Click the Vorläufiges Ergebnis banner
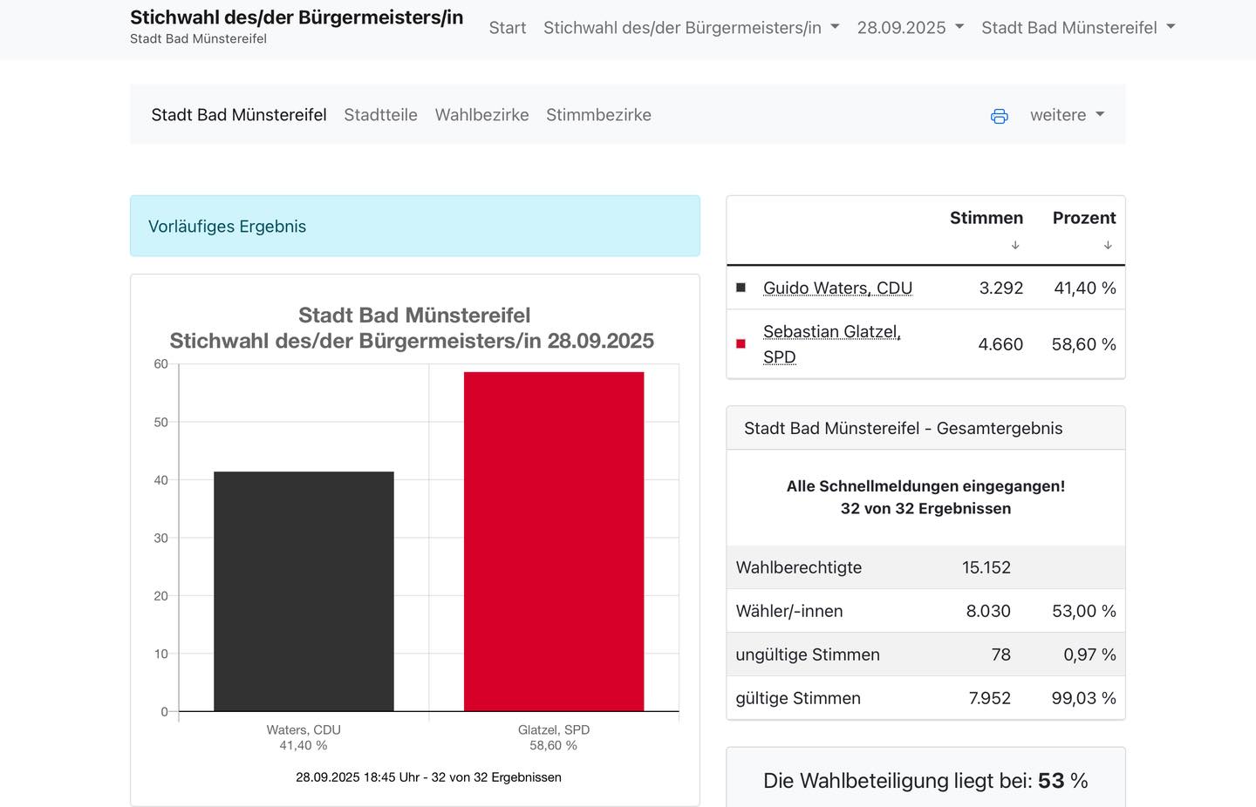The width and height of the screenshot is (1256, 807). pyautogui.click(x=414, y=226)
